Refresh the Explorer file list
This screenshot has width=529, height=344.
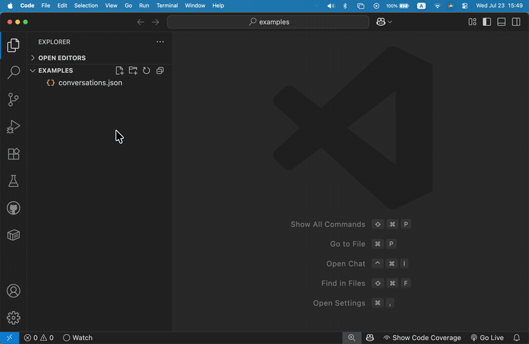[146, 71]
